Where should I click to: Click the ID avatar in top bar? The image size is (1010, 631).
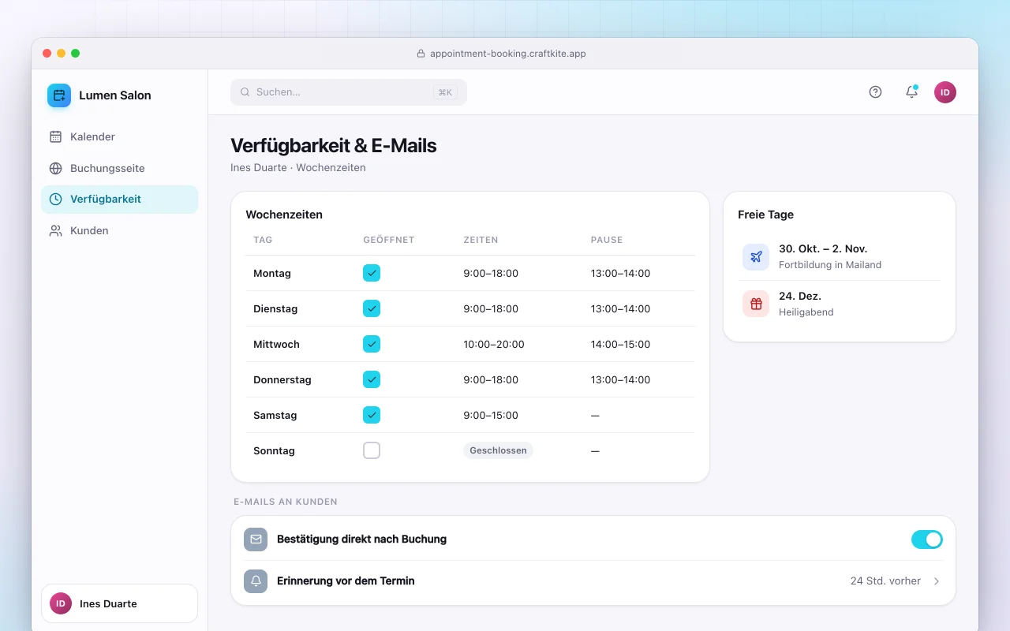click(945, 92)
